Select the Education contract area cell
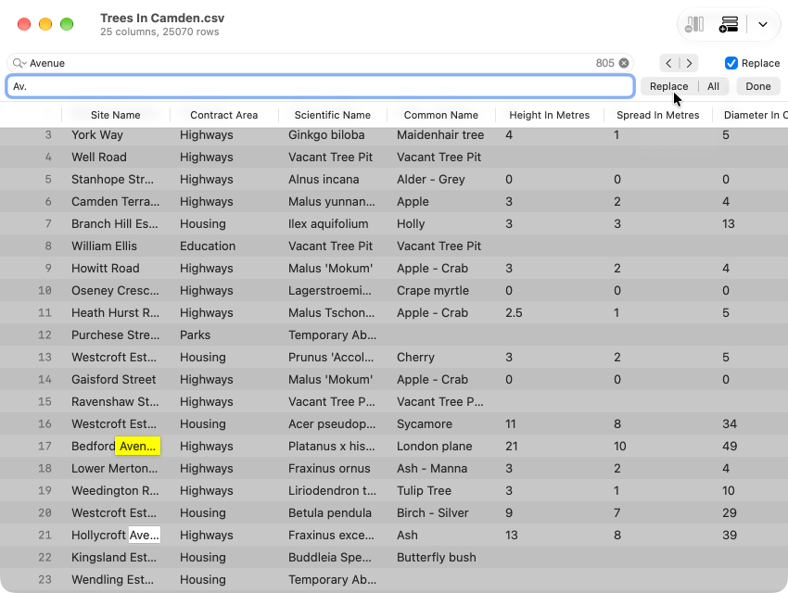 coord(224,246)
